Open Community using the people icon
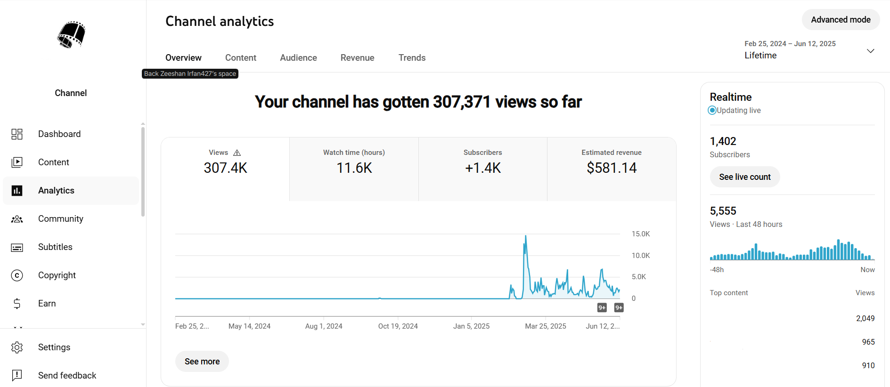 pos(17,219)
